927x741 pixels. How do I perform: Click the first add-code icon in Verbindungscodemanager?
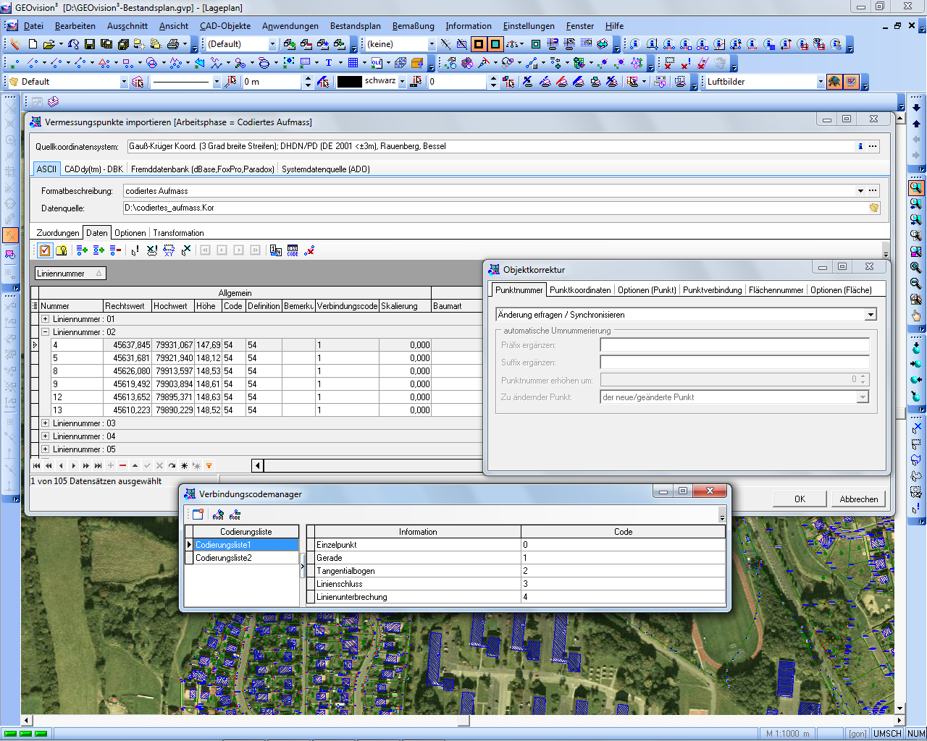pos(218,515)
